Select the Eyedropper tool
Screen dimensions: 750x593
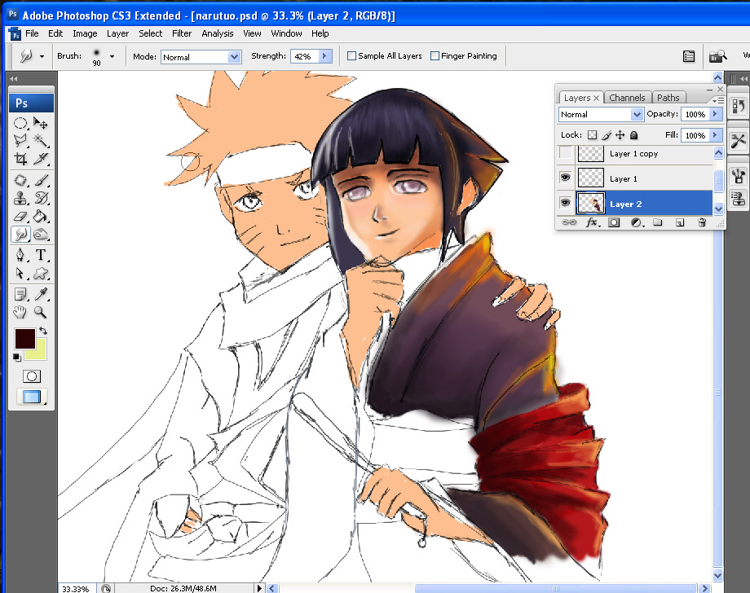tap(41, 294)
